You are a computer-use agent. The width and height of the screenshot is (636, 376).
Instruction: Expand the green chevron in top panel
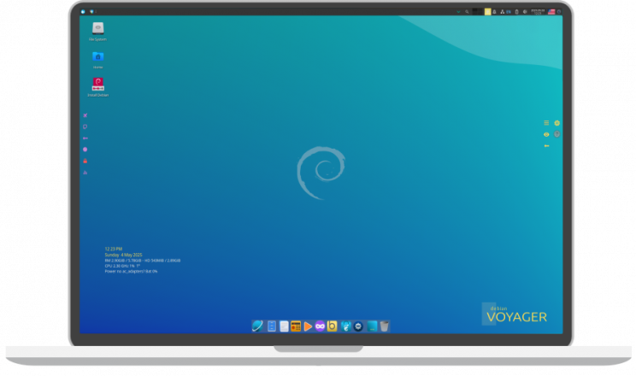[x=458, y=12]
